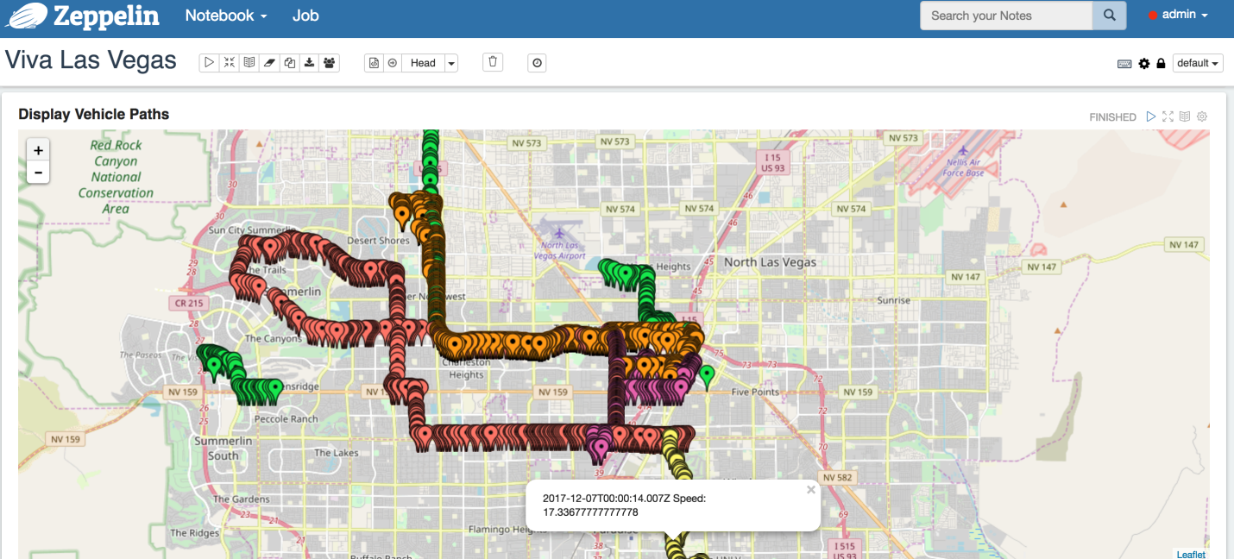Open the Head revision dropdown
Viewport: 1234px width, 559px height.
click(x=451, y=62)
